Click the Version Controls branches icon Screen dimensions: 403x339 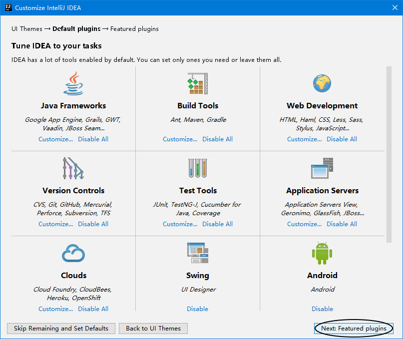click(x=73, y=168)
